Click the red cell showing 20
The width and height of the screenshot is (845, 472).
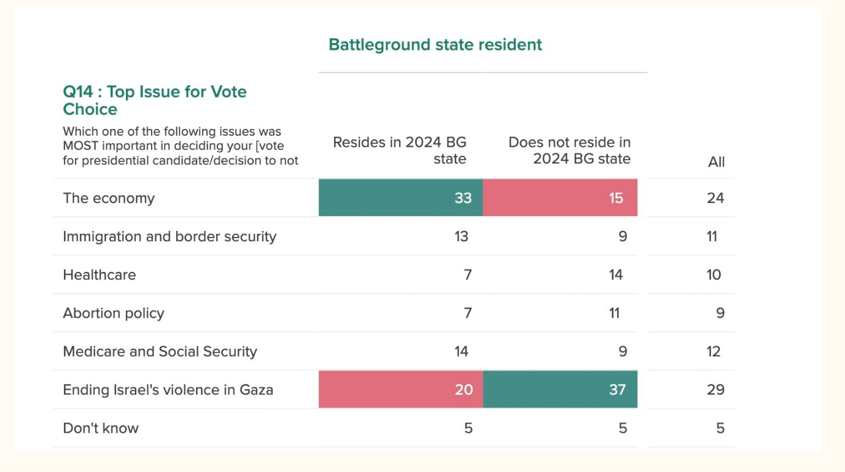click(400, 390)
